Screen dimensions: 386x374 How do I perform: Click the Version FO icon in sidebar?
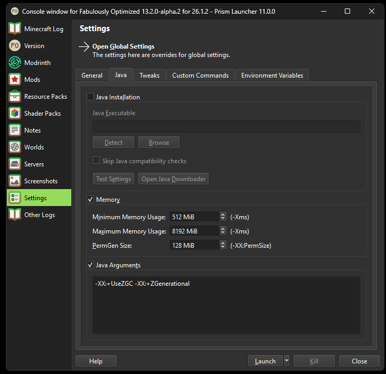point(15,45)
